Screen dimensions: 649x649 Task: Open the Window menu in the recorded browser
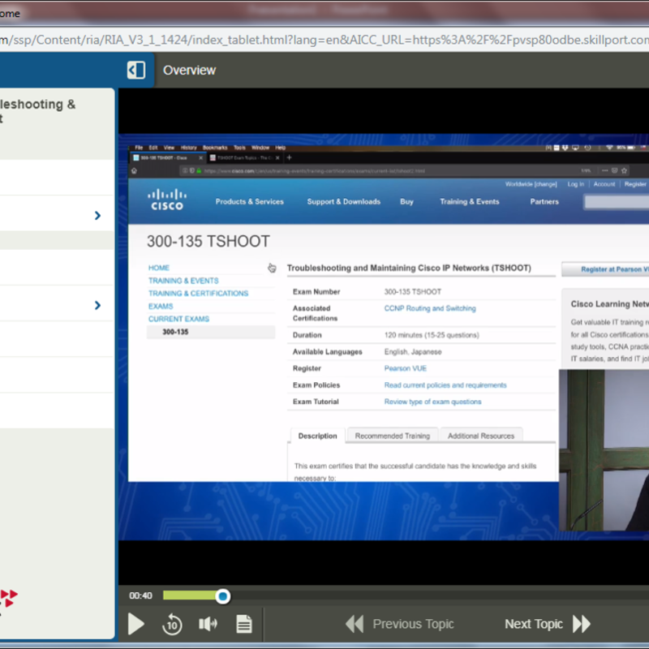click(260, 148)
